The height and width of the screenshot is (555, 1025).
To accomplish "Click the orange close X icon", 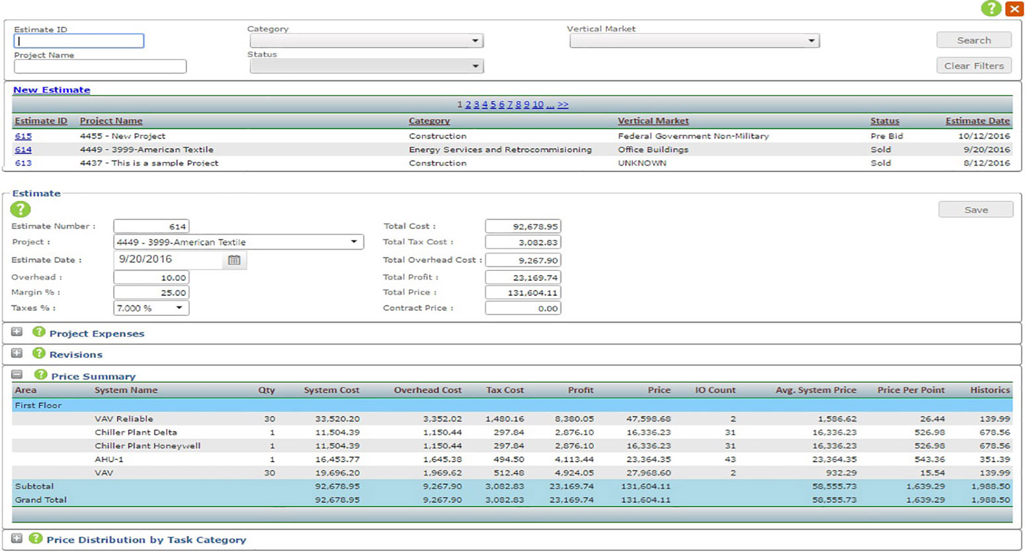I will (1014, 9).
